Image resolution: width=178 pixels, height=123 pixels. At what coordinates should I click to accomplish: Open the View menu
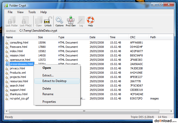20,12
